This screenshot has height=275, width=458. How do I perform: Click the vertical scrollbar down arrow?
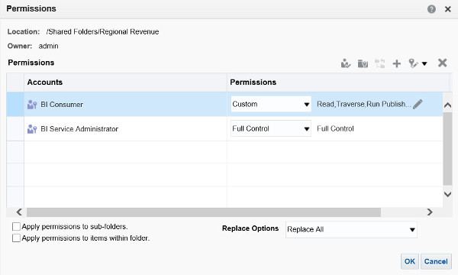(447, 194)
